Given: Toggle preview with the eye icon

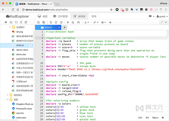Looking at the screenshot, I should (110, 22).
